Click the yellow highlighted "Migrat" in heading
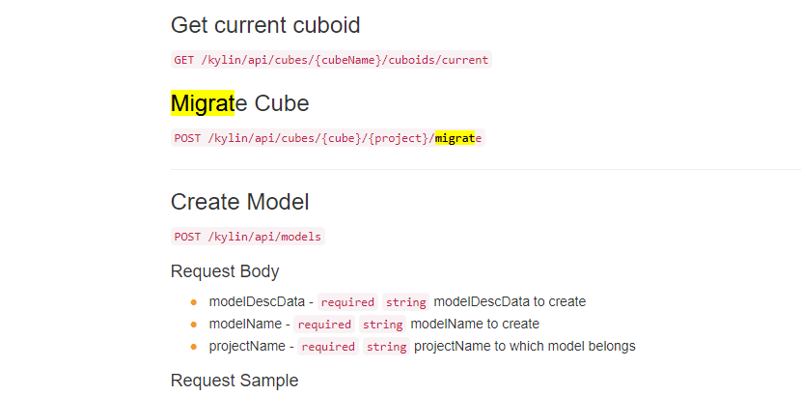 pos(203,102)
